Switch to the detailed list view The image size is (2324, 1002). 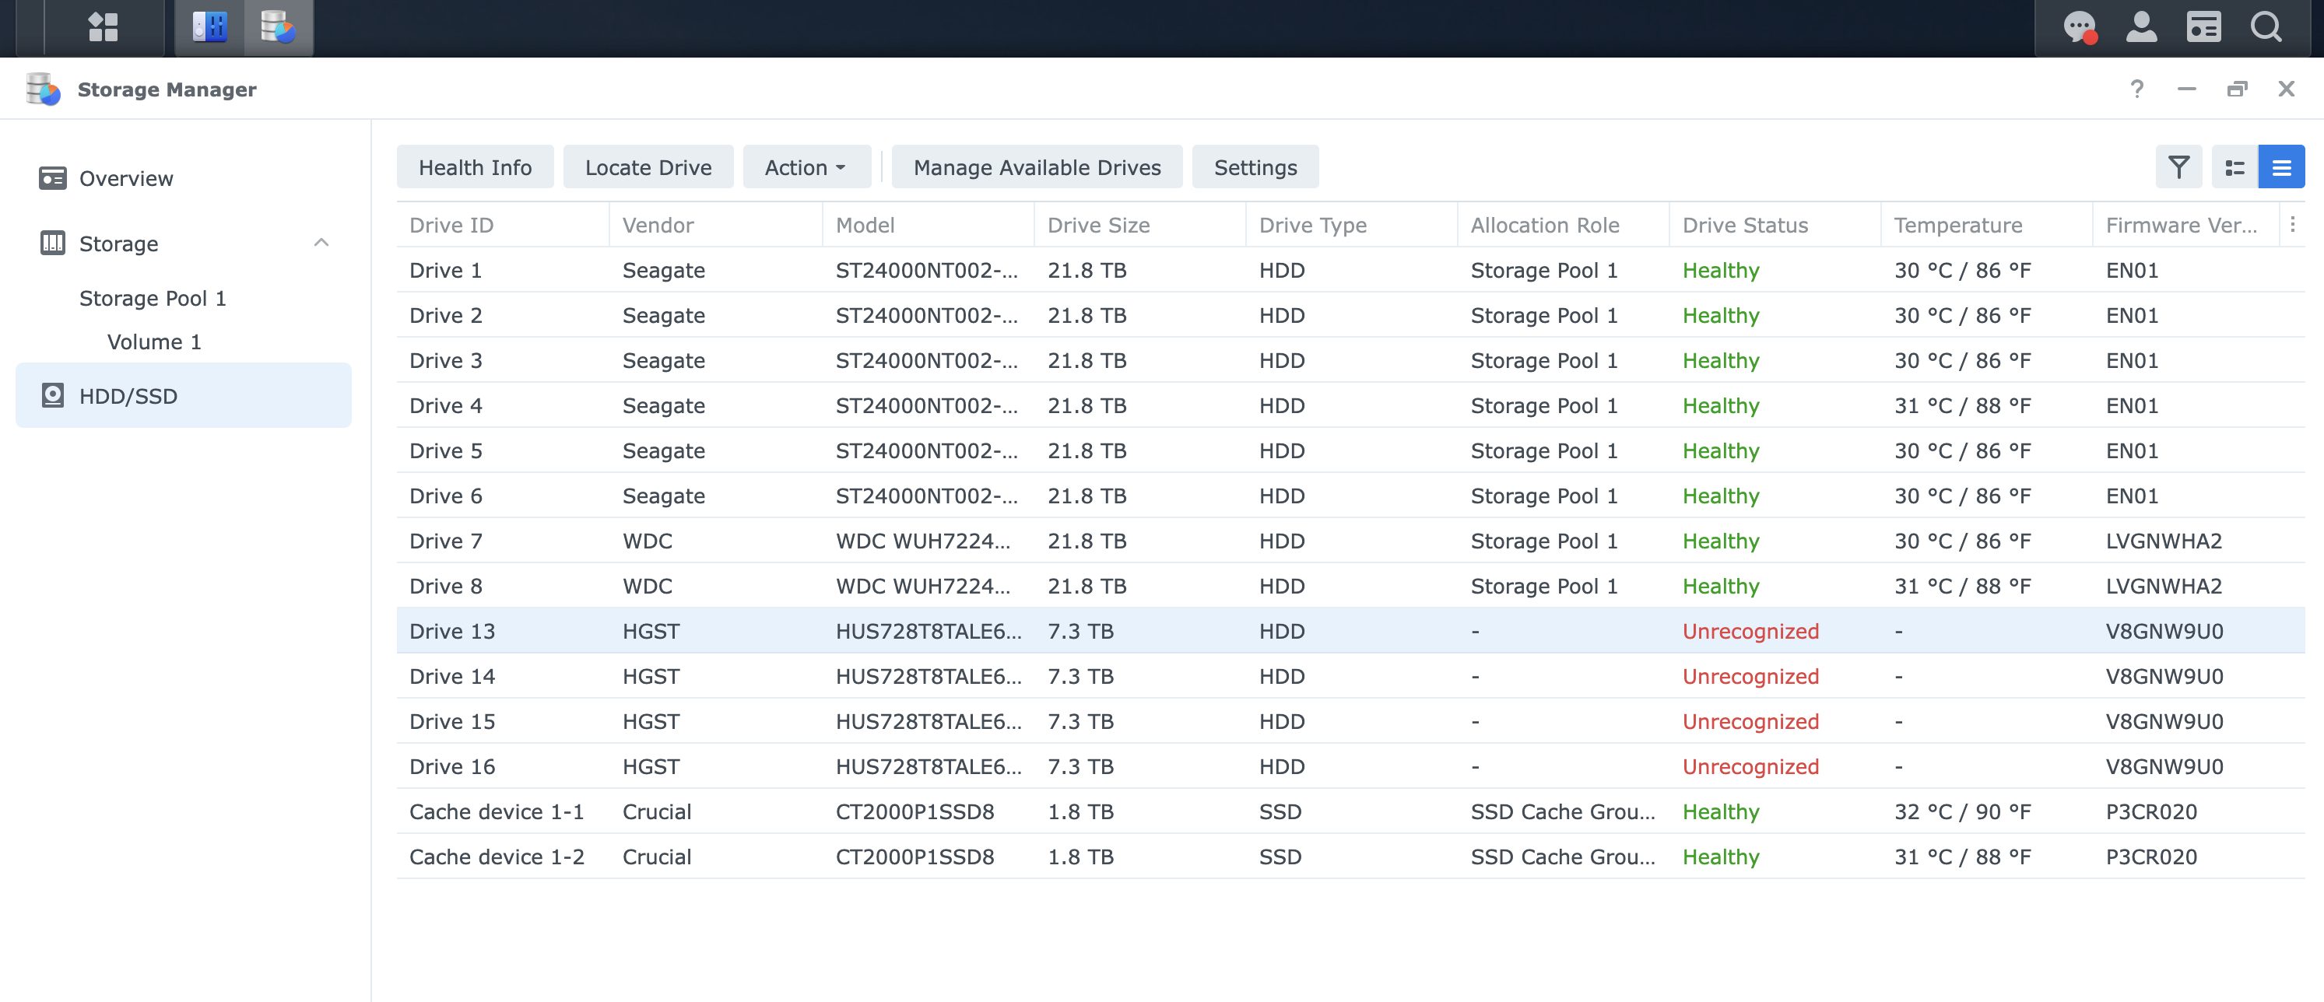2234,168
